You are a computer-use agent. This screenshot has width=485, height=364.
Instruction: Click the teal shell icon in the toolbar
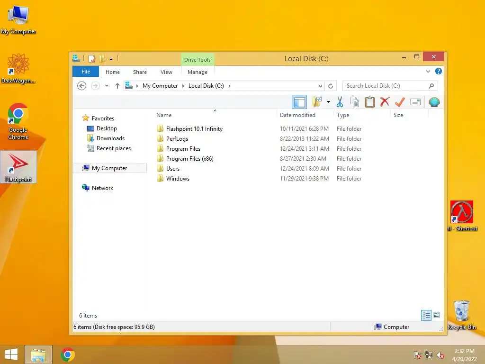coord(434,102)
